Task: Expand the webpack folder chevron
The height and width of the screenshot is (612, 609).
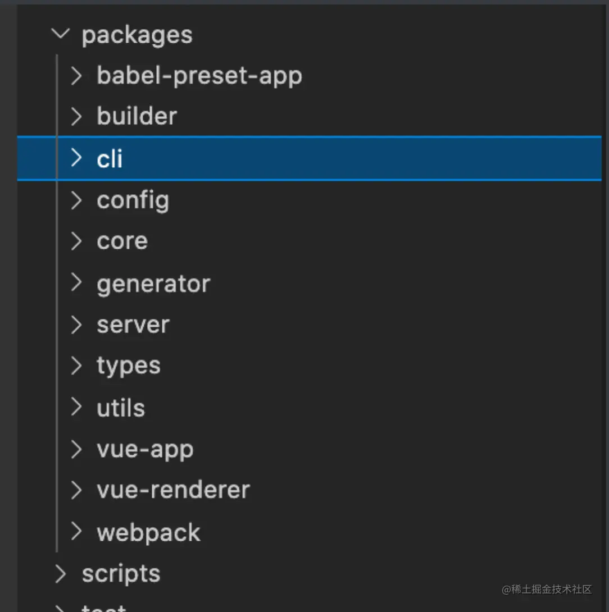Action: [76, 531]
